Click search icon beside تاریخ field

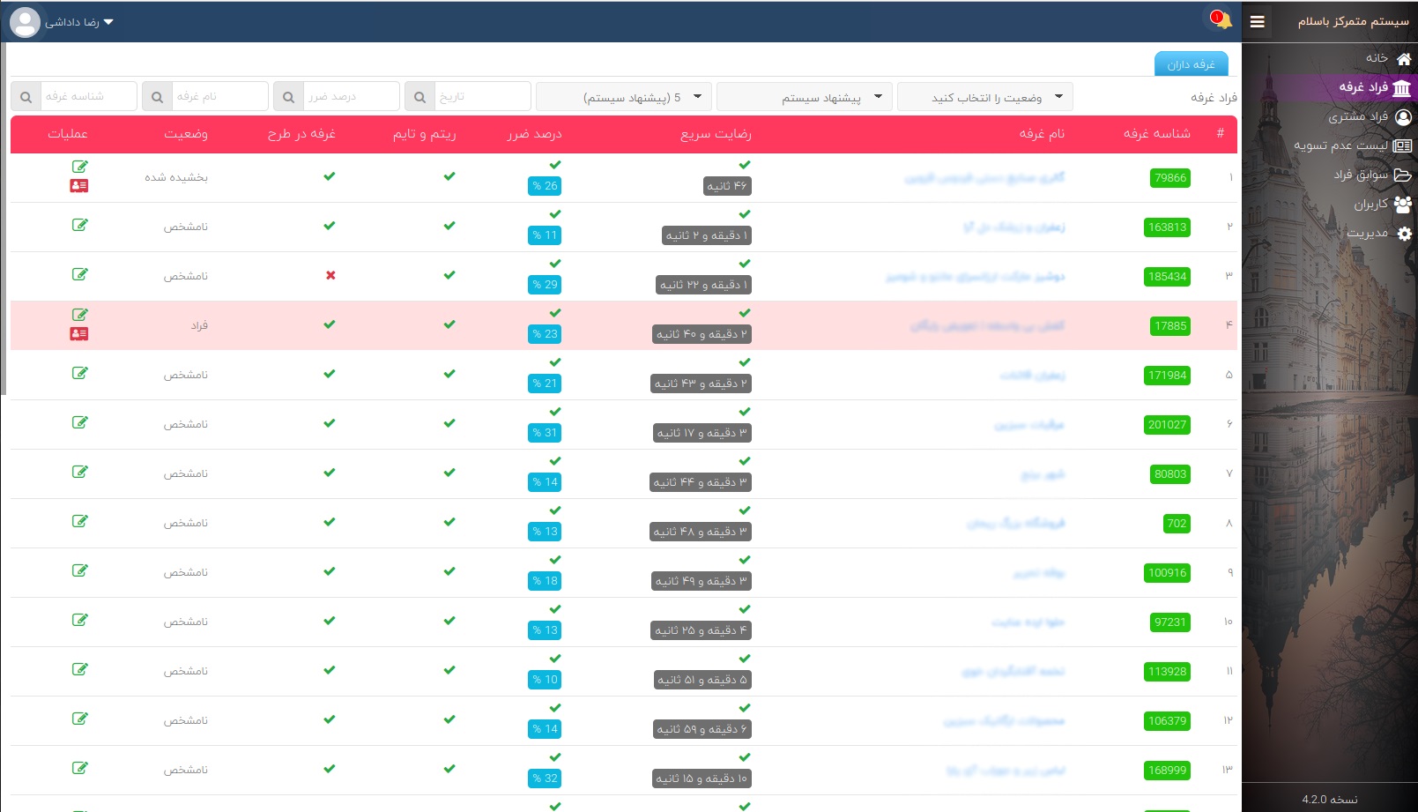tap(420, 96)
